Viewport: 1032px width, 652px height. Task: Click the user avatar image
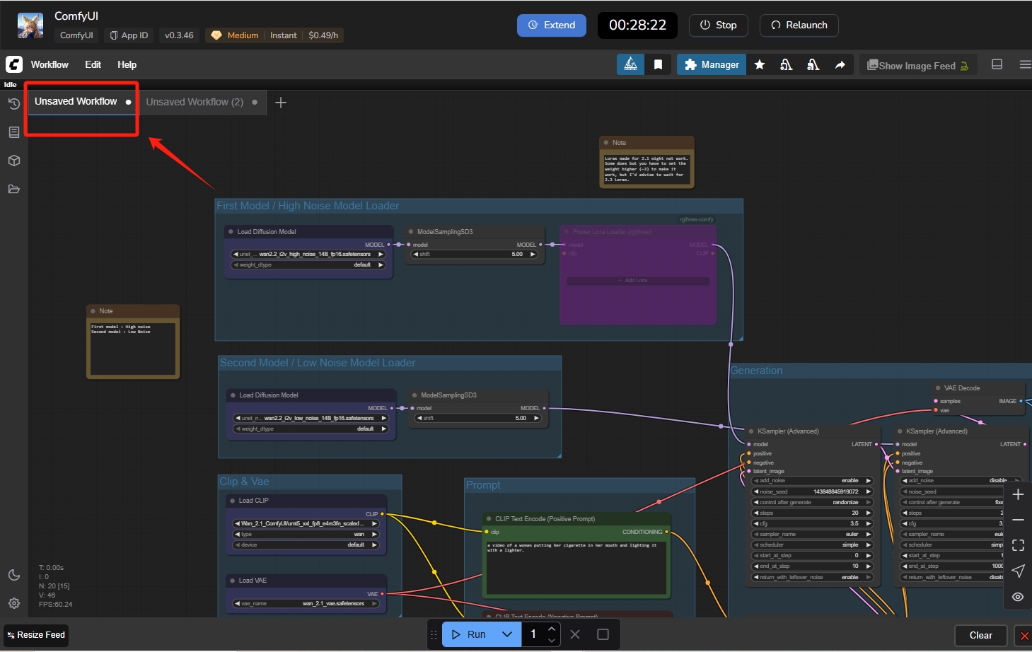click(x=30, y=25)
